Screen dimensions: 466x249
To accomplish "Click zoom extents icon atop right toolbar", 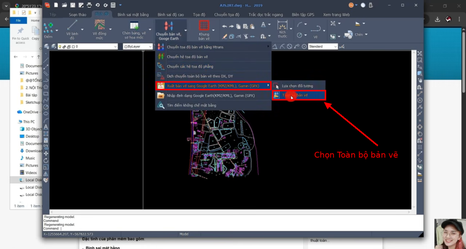I will pos(420,53).
